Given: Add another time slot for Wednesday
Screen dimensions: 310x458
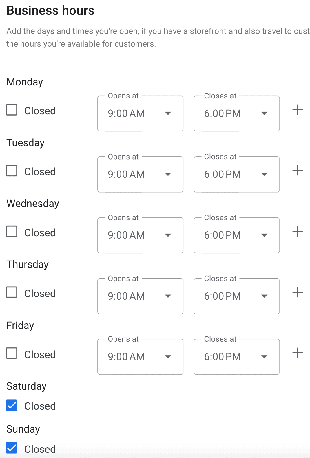Looking at the screenshot, I should tap(297, 231).
